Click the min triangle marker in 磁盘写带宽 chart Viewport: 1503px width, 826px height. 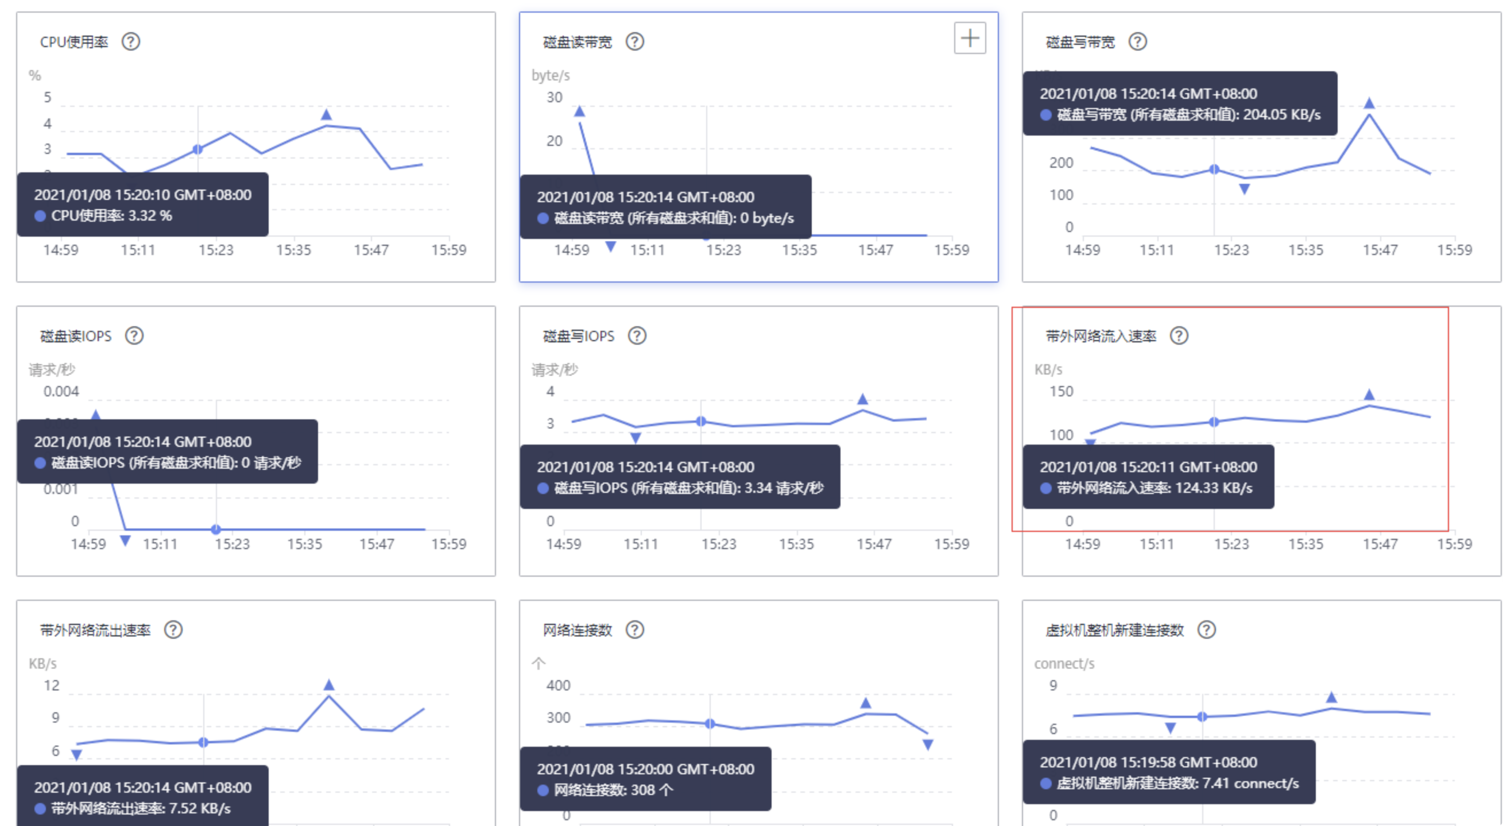click(x=1245, y=189)
